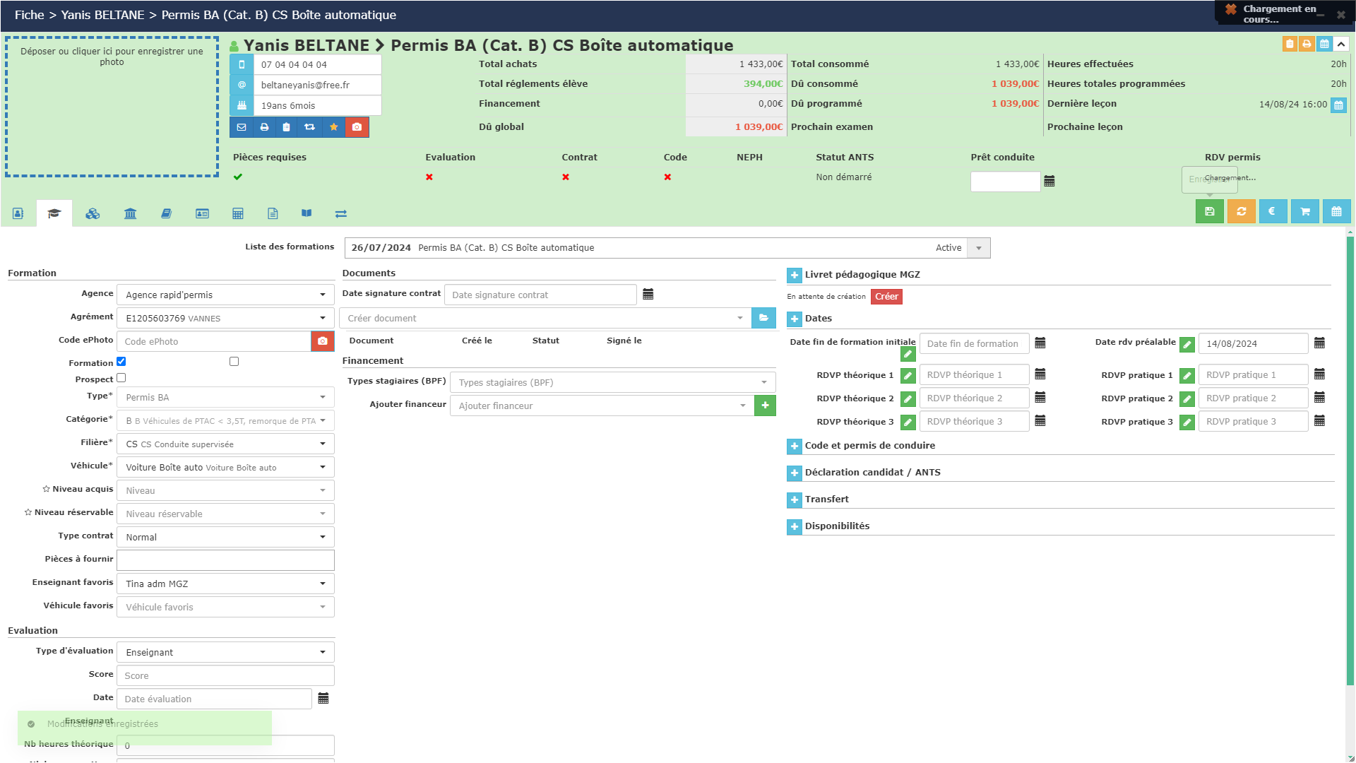Viewport: 1356px width, 763px height.
Task: Expand the Déclaration candidat / ANTS section
Action: pos(795,473)
